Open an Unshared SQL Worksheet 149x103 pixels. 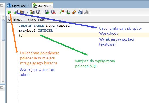click(x=62, y=12)
